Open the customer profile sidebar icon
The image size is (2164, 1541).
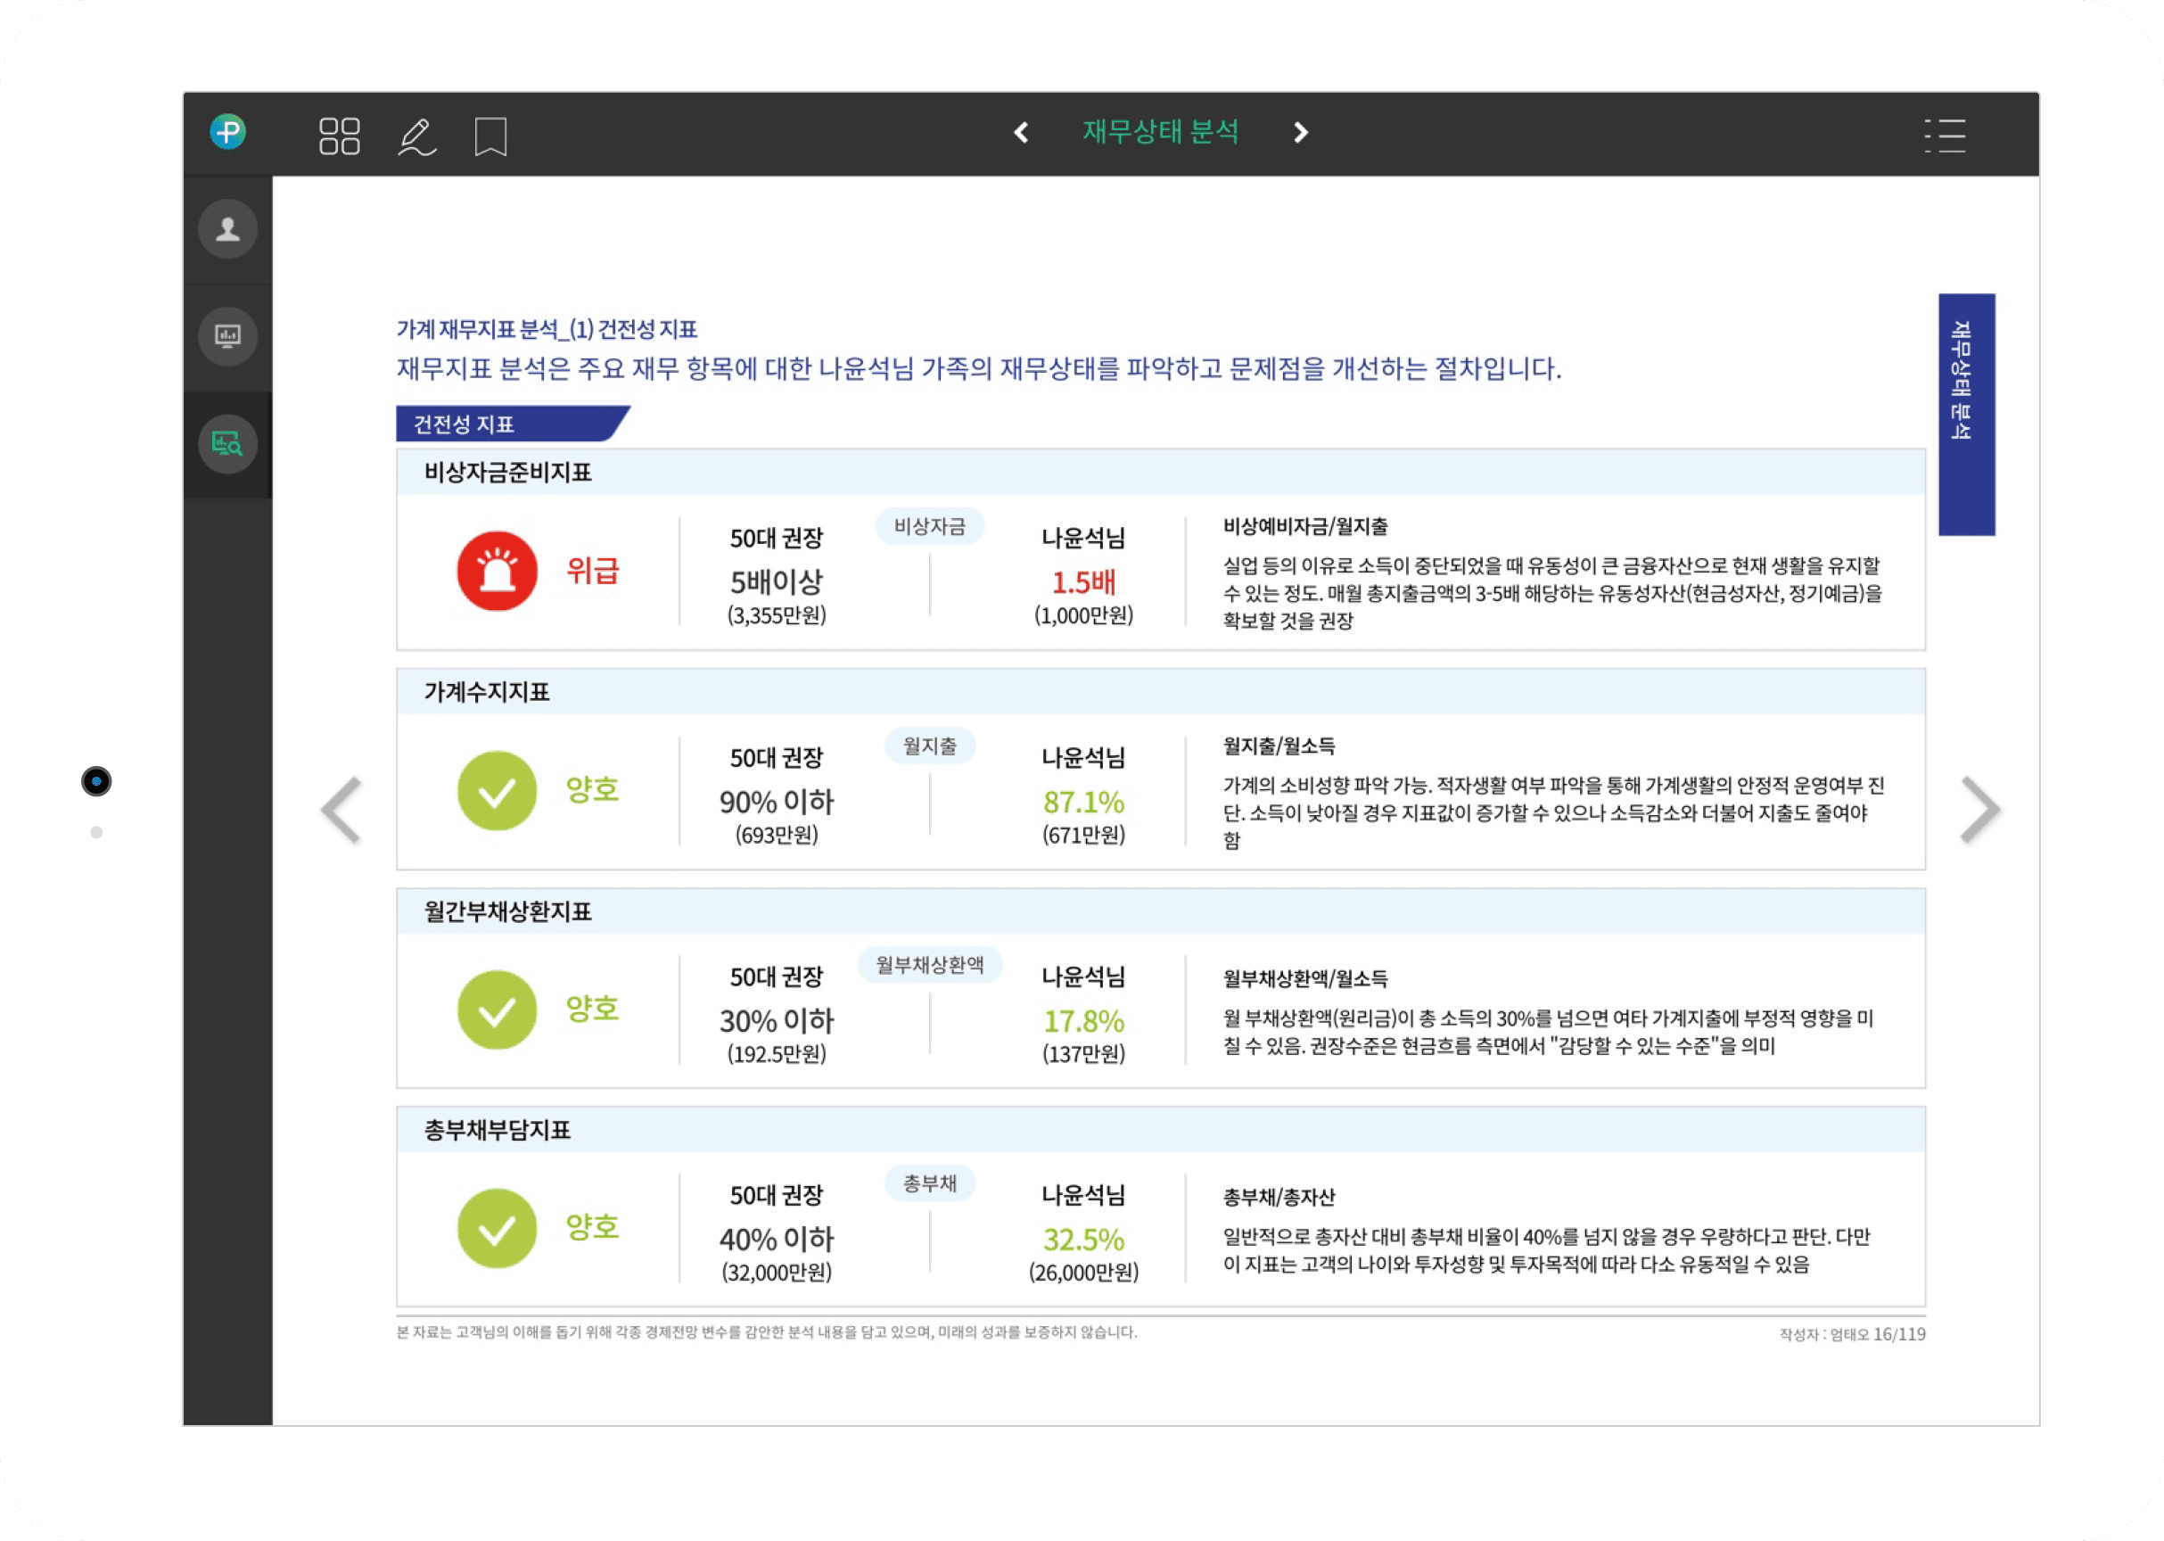pyautogui.click(x=227, y=228)
